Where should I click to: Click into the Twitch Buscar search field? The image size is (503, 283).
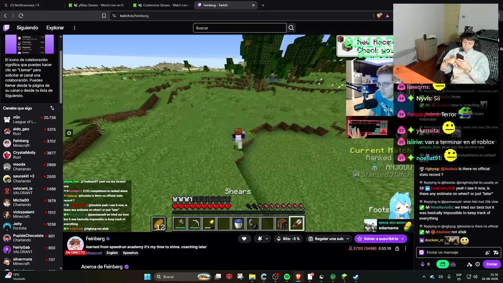[x=240, y=28]
